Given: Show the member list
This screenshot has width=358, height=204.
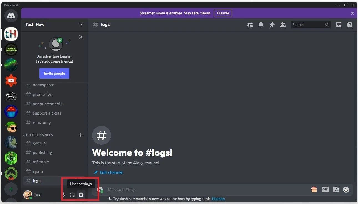Looking at the screenshot, I should pyautogui.click(x=283, y=25).
